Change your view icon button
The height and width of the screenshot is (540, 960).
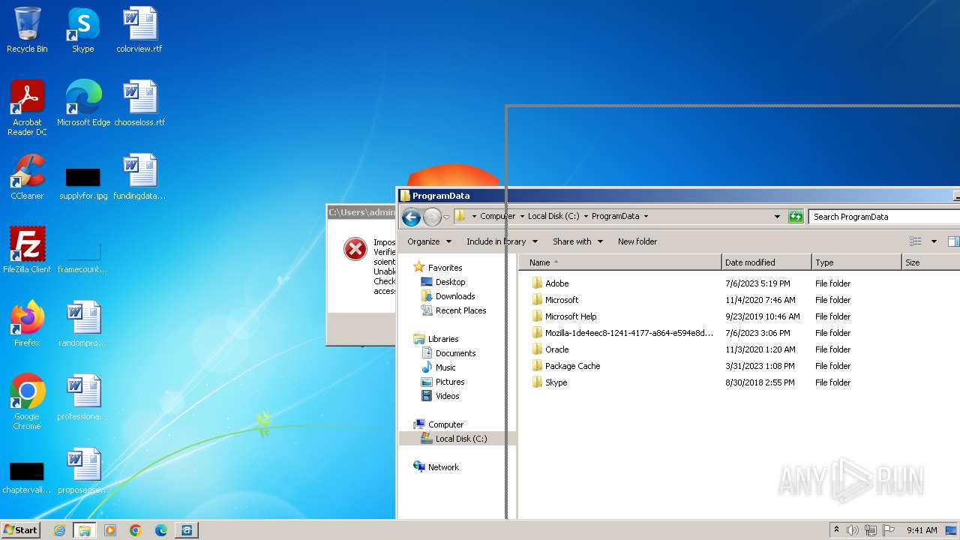915,241
